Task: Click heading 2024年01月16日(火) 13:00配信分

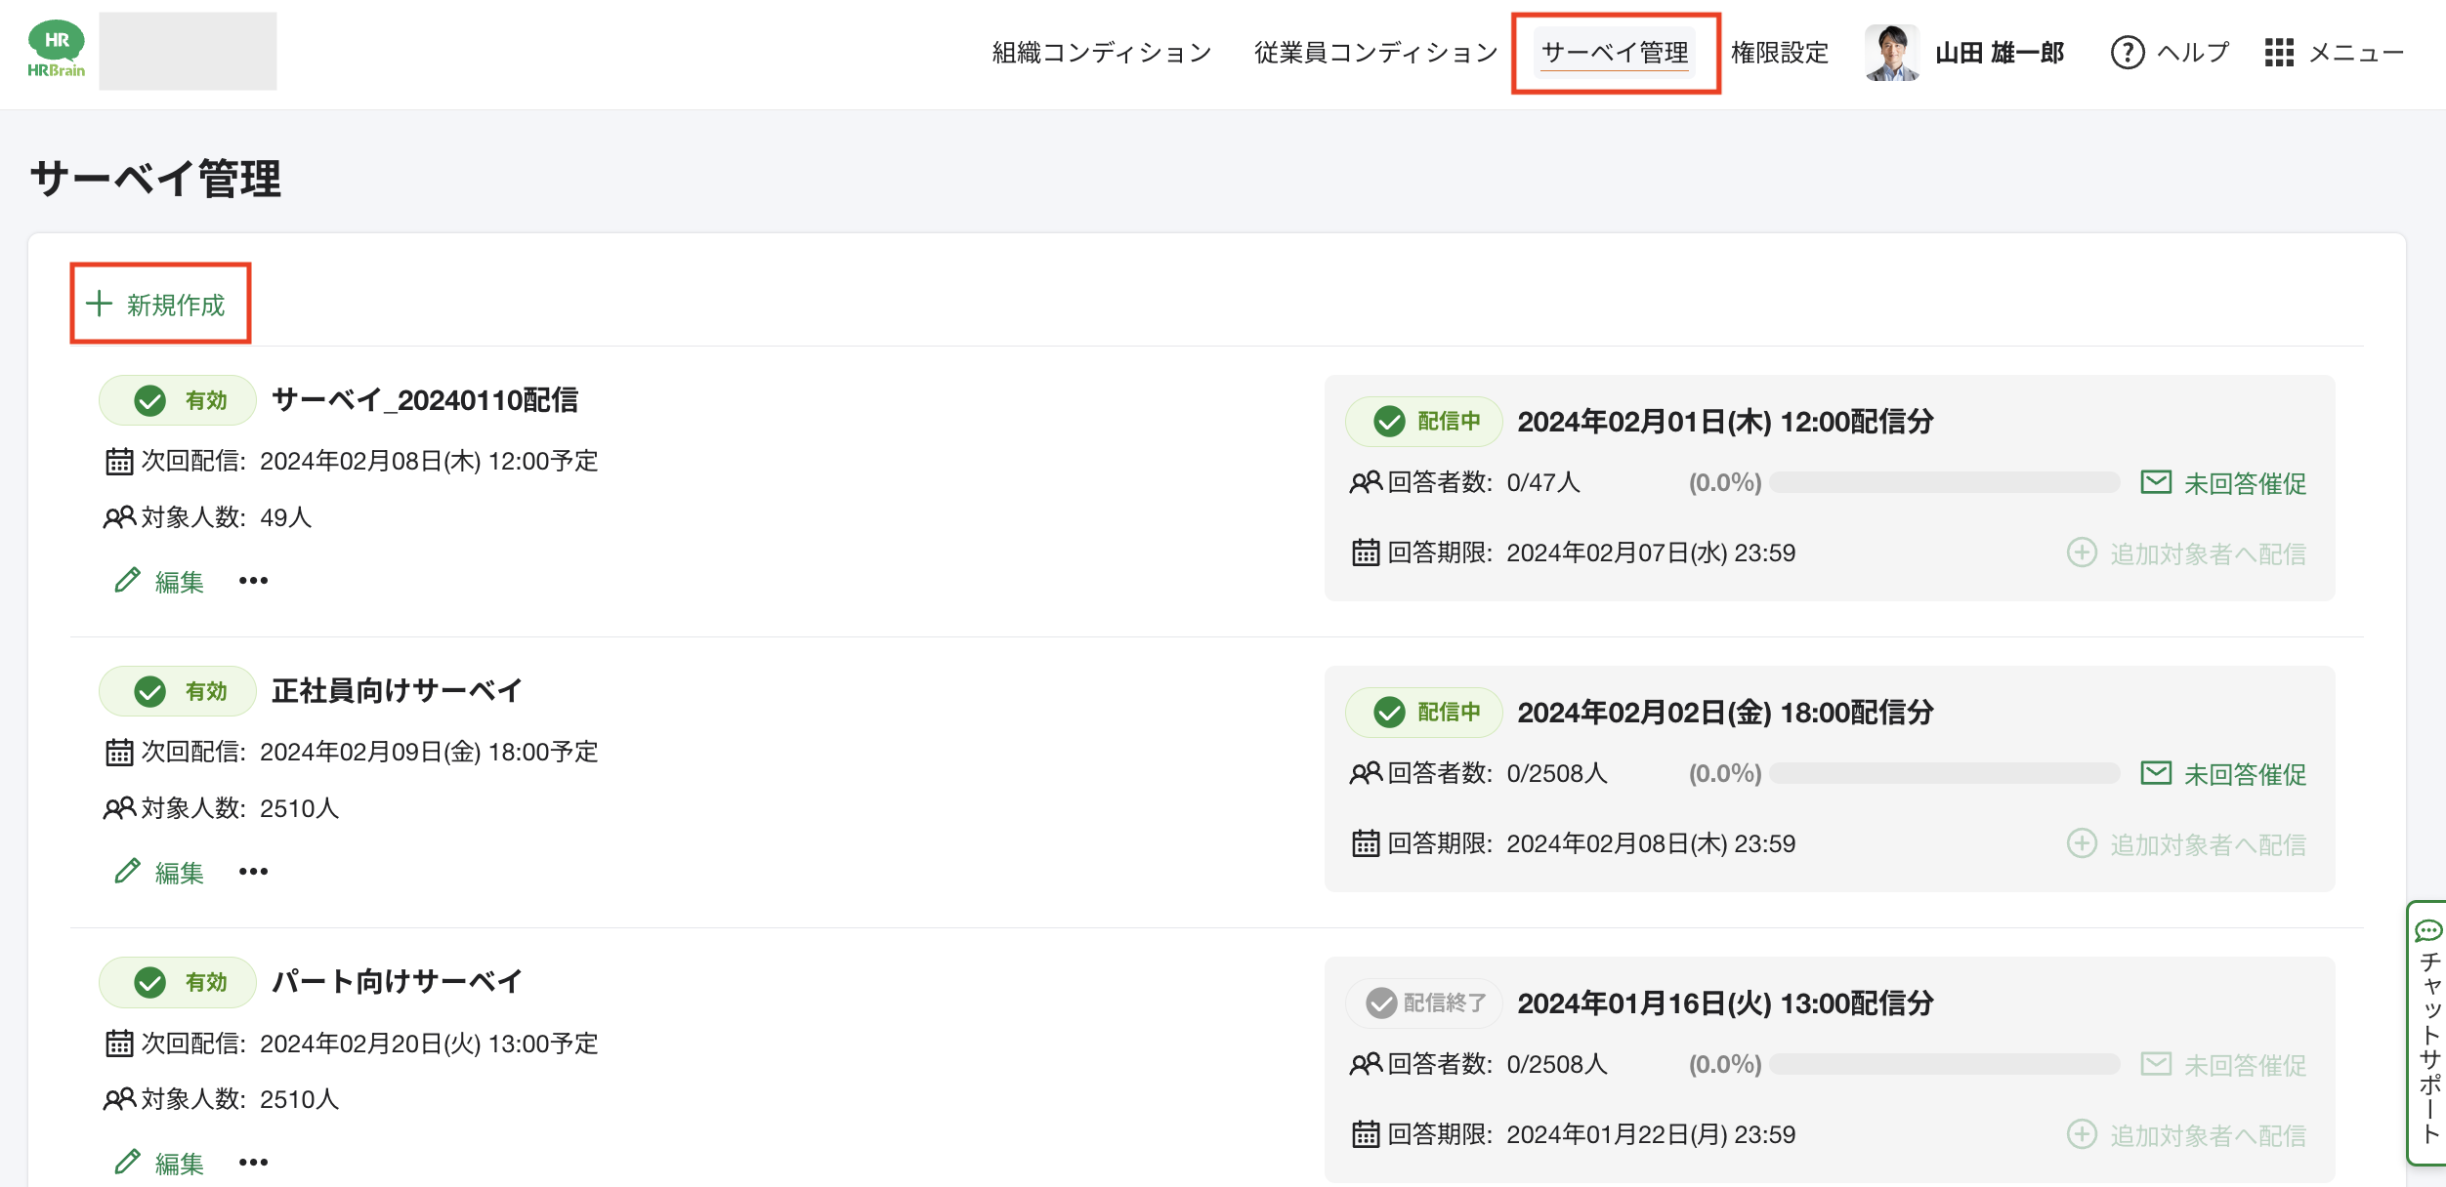Action: coord(1725,1003)
